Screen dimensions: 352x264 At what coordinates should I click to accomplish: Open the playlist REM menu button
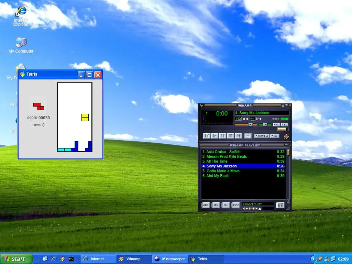click(x=216, y=205)
